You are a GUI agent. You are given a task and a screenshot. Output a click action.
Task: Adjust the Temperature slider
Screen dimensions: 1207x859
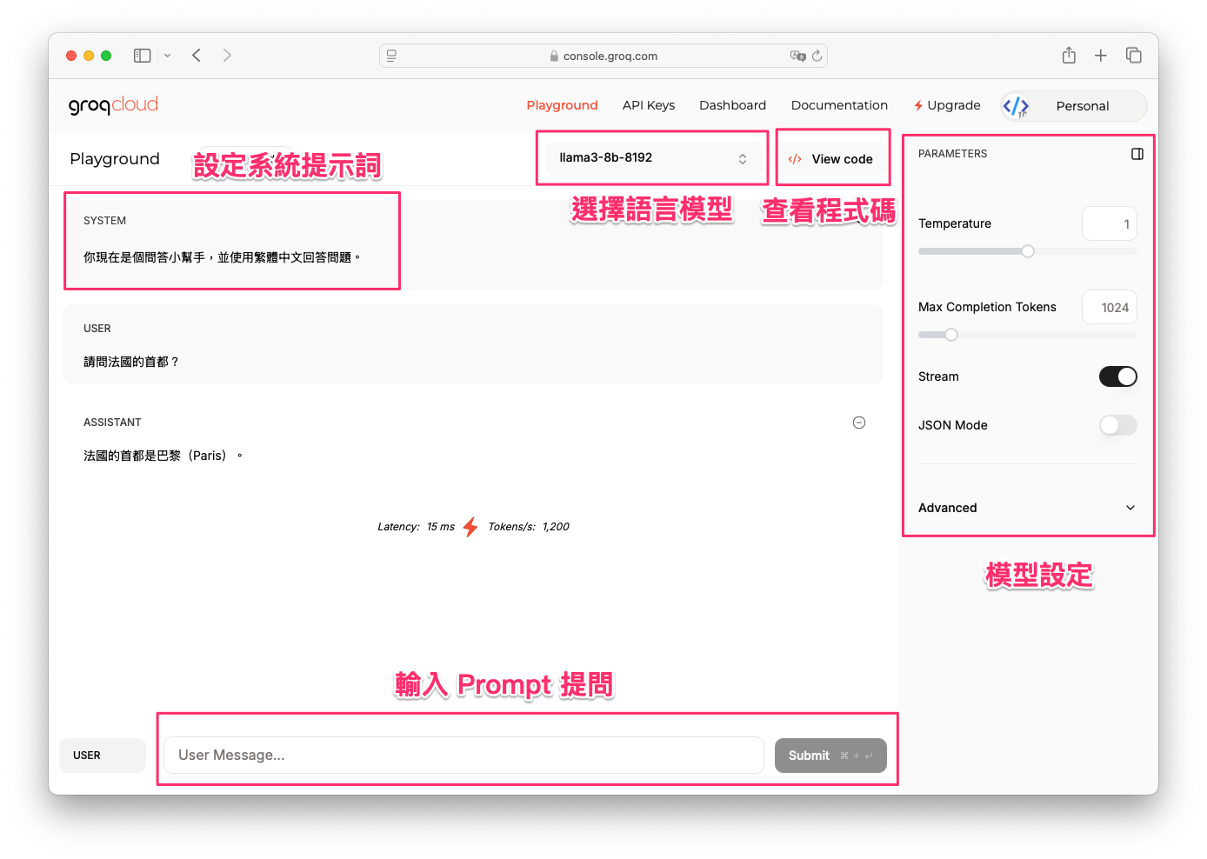(1027, 251)
